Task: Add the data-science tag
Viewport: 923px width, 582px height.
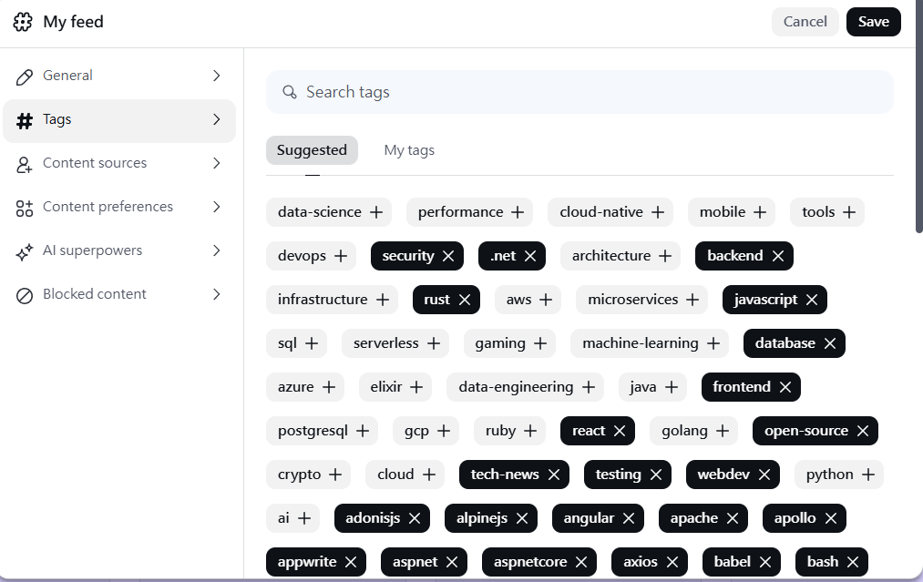Action: pyautogui.click(x=376, y=212)
